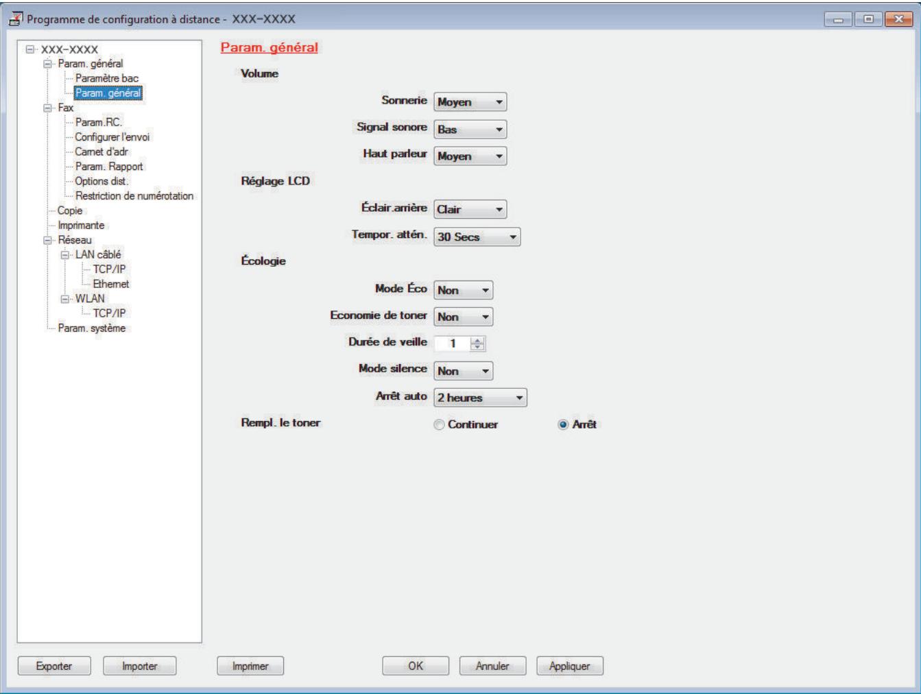This screenshot has width=921, height=694.
Task: Open the Mode Éco dropdown
Action: coord(464,290)
